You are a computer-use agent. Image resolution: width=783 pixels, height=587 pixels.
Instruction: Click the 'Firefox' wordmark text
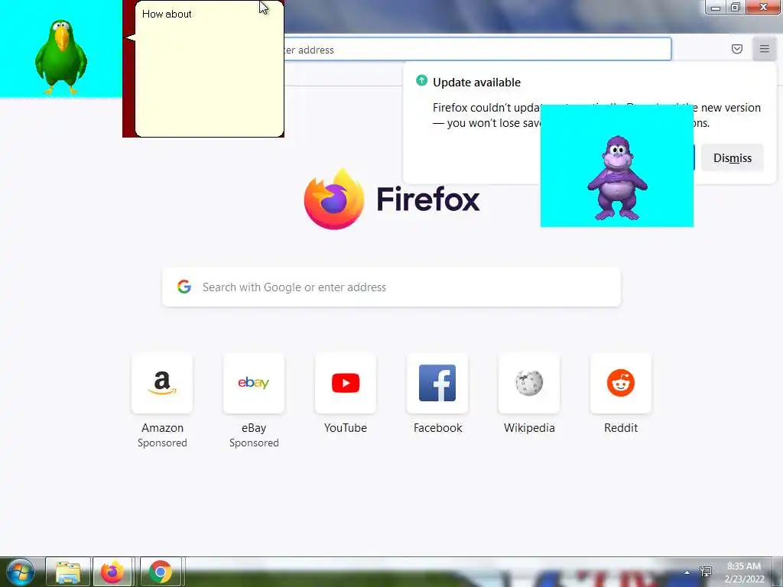(x=428, y=199)
